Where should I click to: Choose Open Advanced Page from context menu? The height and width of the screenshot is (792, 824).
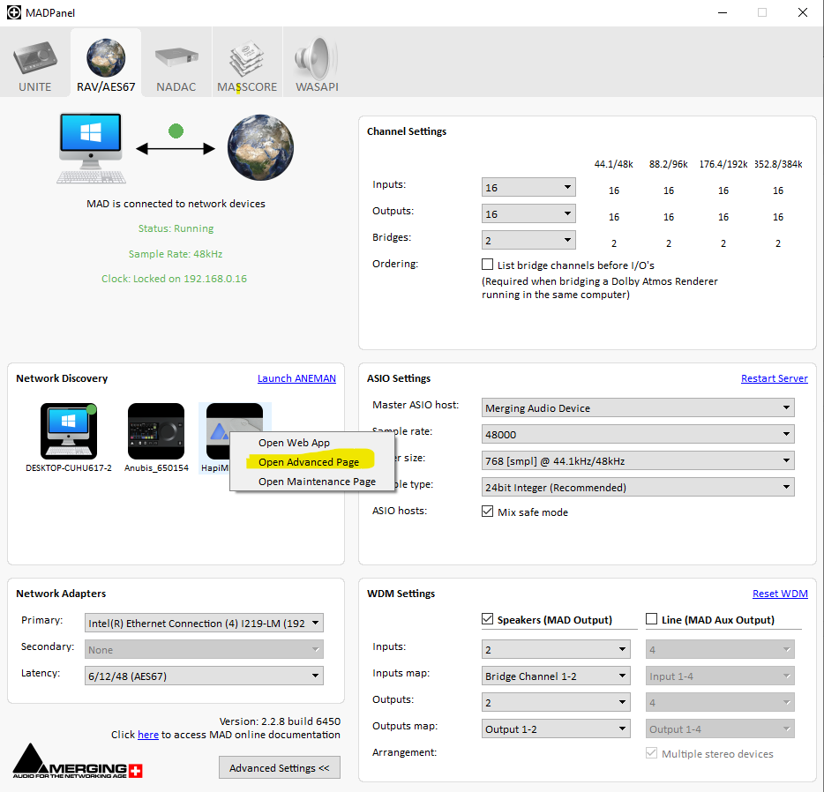click(308, 462)
